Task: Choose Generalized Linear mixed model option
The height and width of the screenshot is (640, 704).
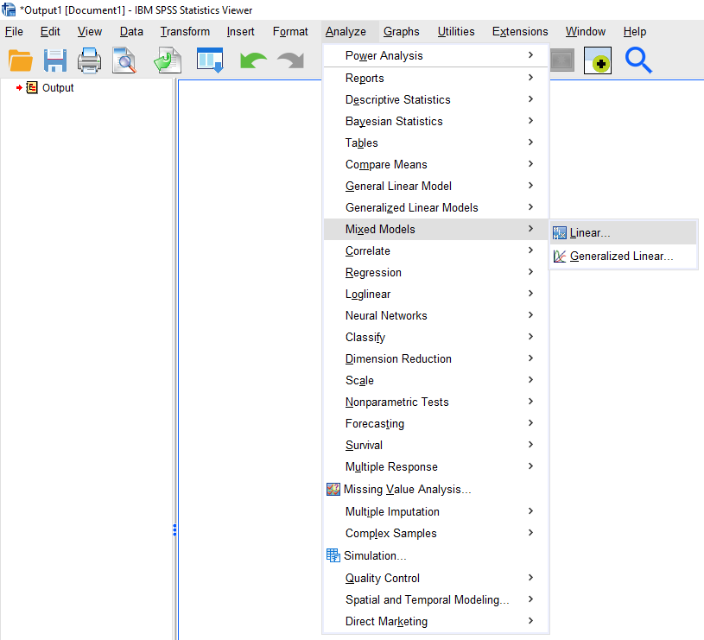Action: (621, 257)
